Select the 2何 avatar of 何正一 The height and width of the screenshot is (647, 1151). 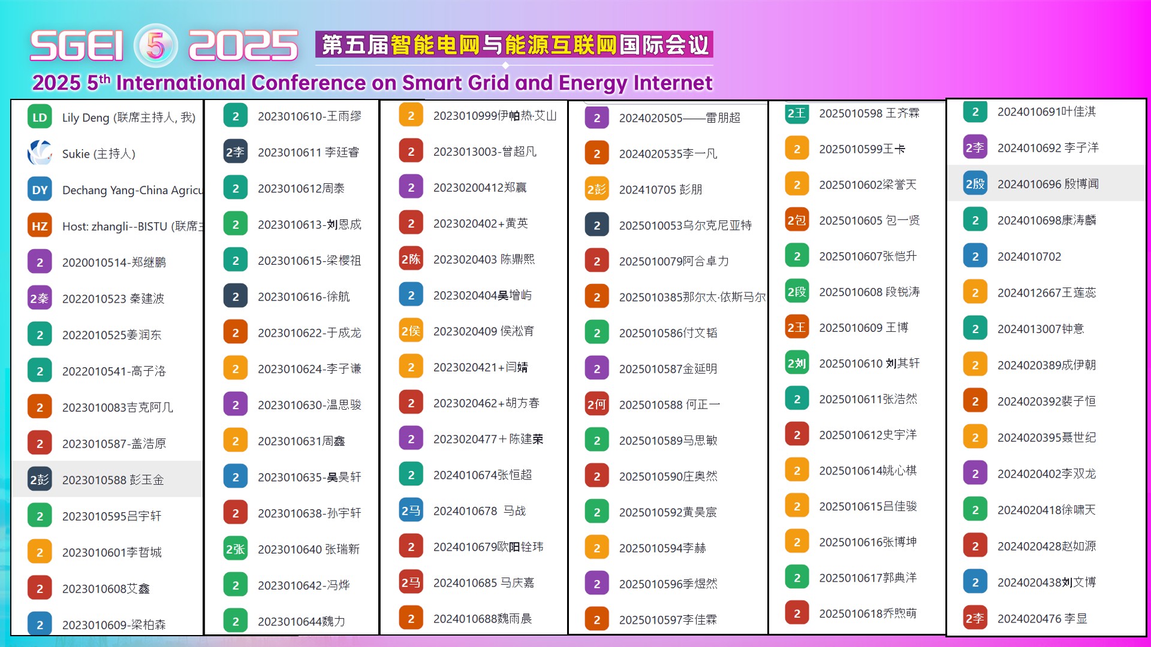click(x=596, y=404)
